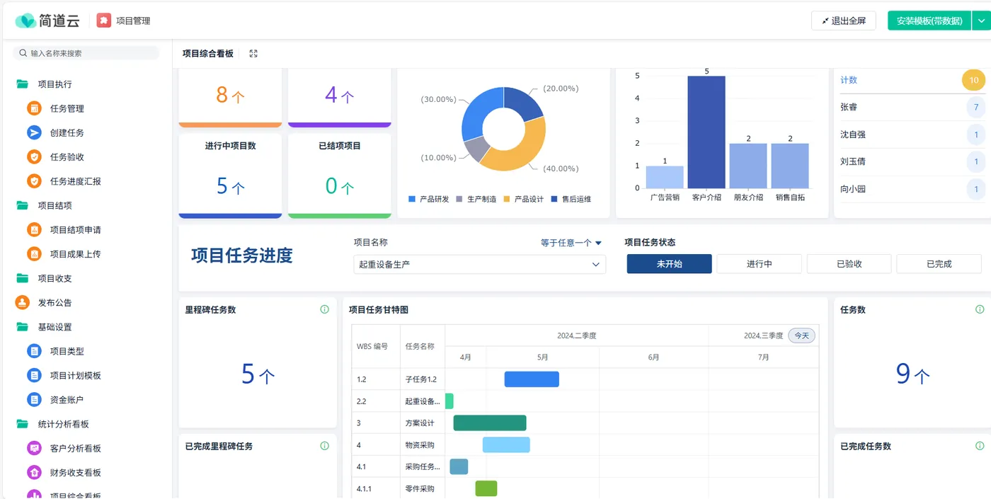Screen dimensions: 991x499
Task: Open the 等于任意一个 condition dropdown
Action: click(x=571, y=243)
